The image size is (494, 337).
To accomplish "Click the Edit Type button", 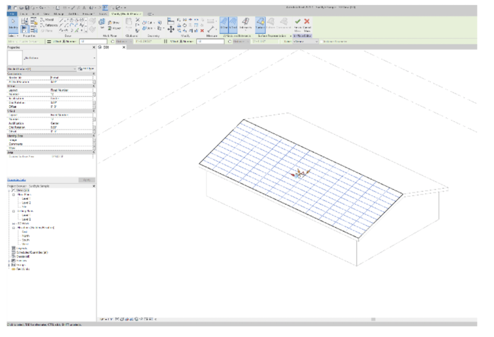I will [x=86, y=69].
